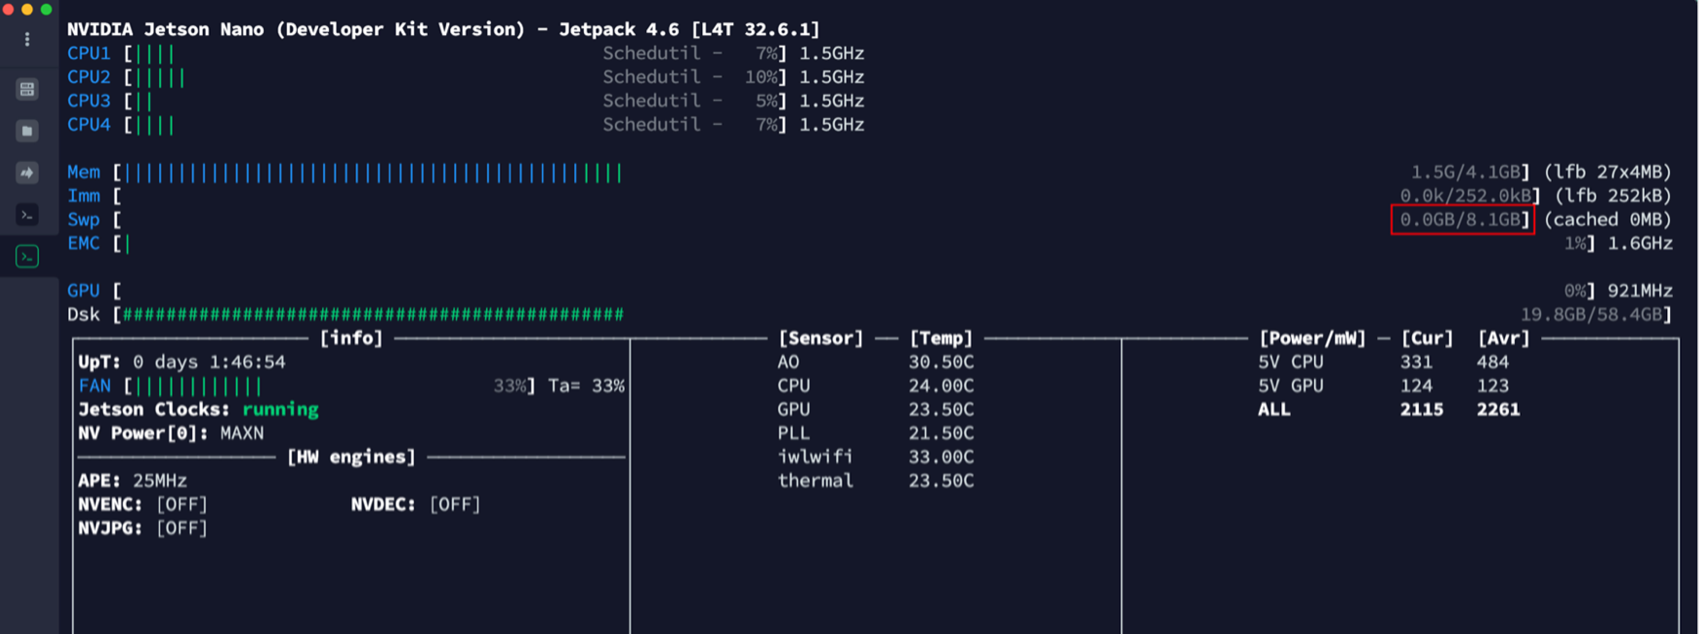Switch to the dark inactive terminal icon

click(27, 214)
